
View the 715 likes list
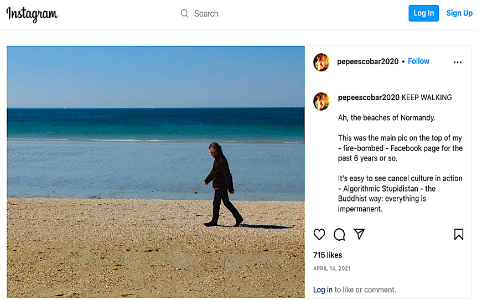(328, 255)
